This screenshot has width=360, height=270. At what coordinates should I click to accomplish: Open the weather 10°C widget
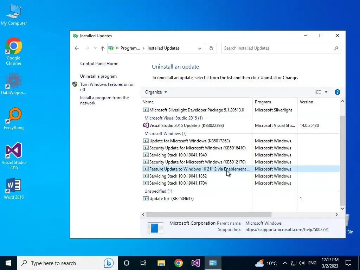tap(266, 263)
